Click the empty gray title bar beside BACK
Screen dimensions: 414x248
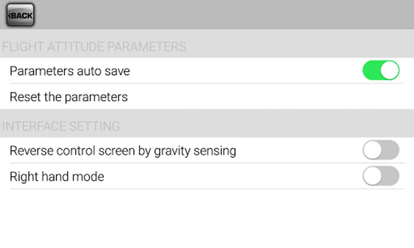click(221, 14)
